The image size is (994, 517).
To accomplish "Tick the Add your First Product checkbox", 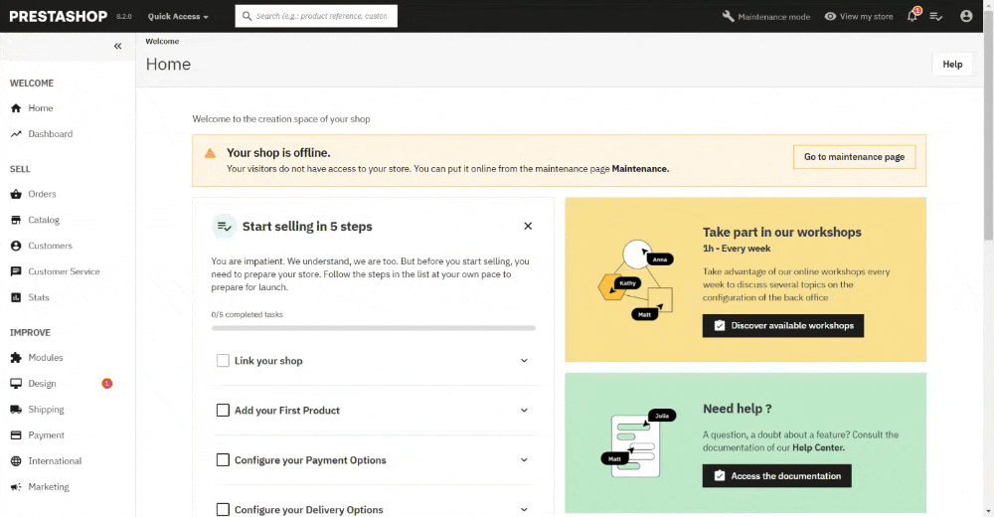I will (x=223, y=411).
